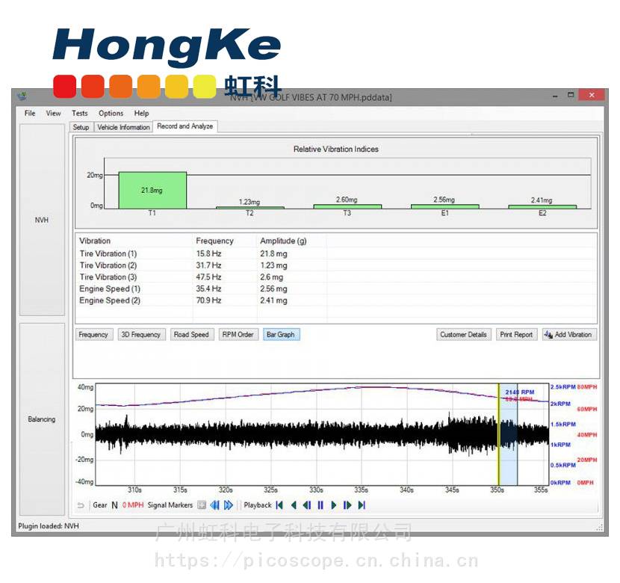
Task: Play the recording forward
Action: pyautogui.click(x=334, y=505)
